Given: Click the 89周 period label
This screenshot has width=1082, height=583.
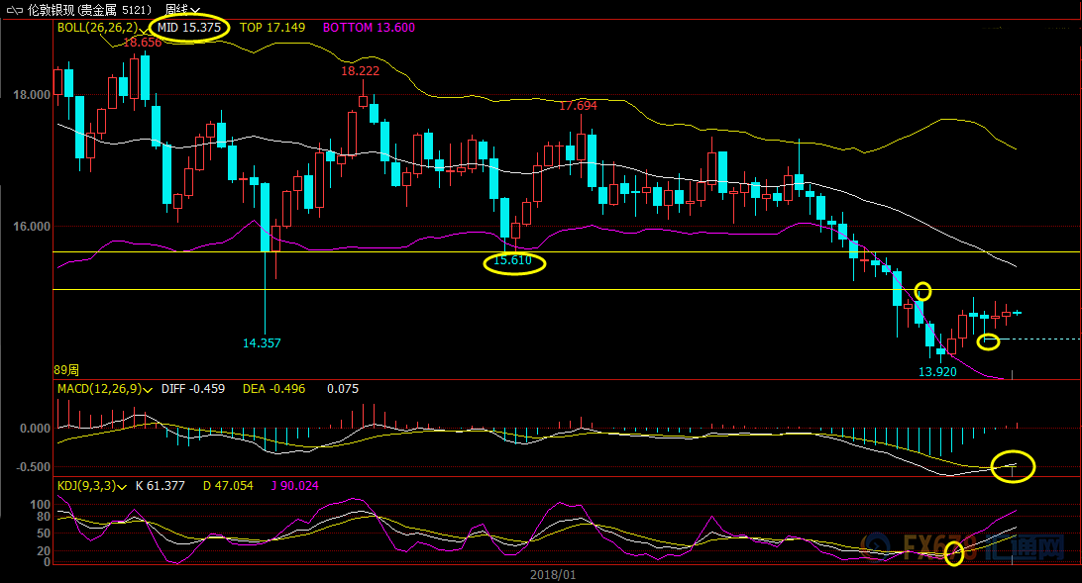Looking at the screenshot, I should point(65,369).
